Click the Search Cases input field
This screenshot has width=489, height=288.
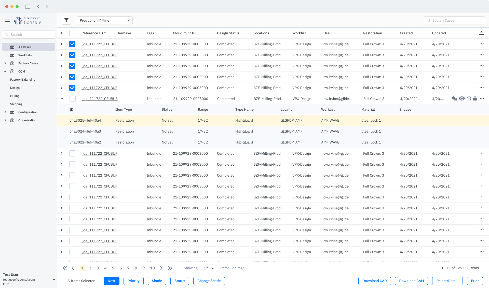click(x=454, y=20)
